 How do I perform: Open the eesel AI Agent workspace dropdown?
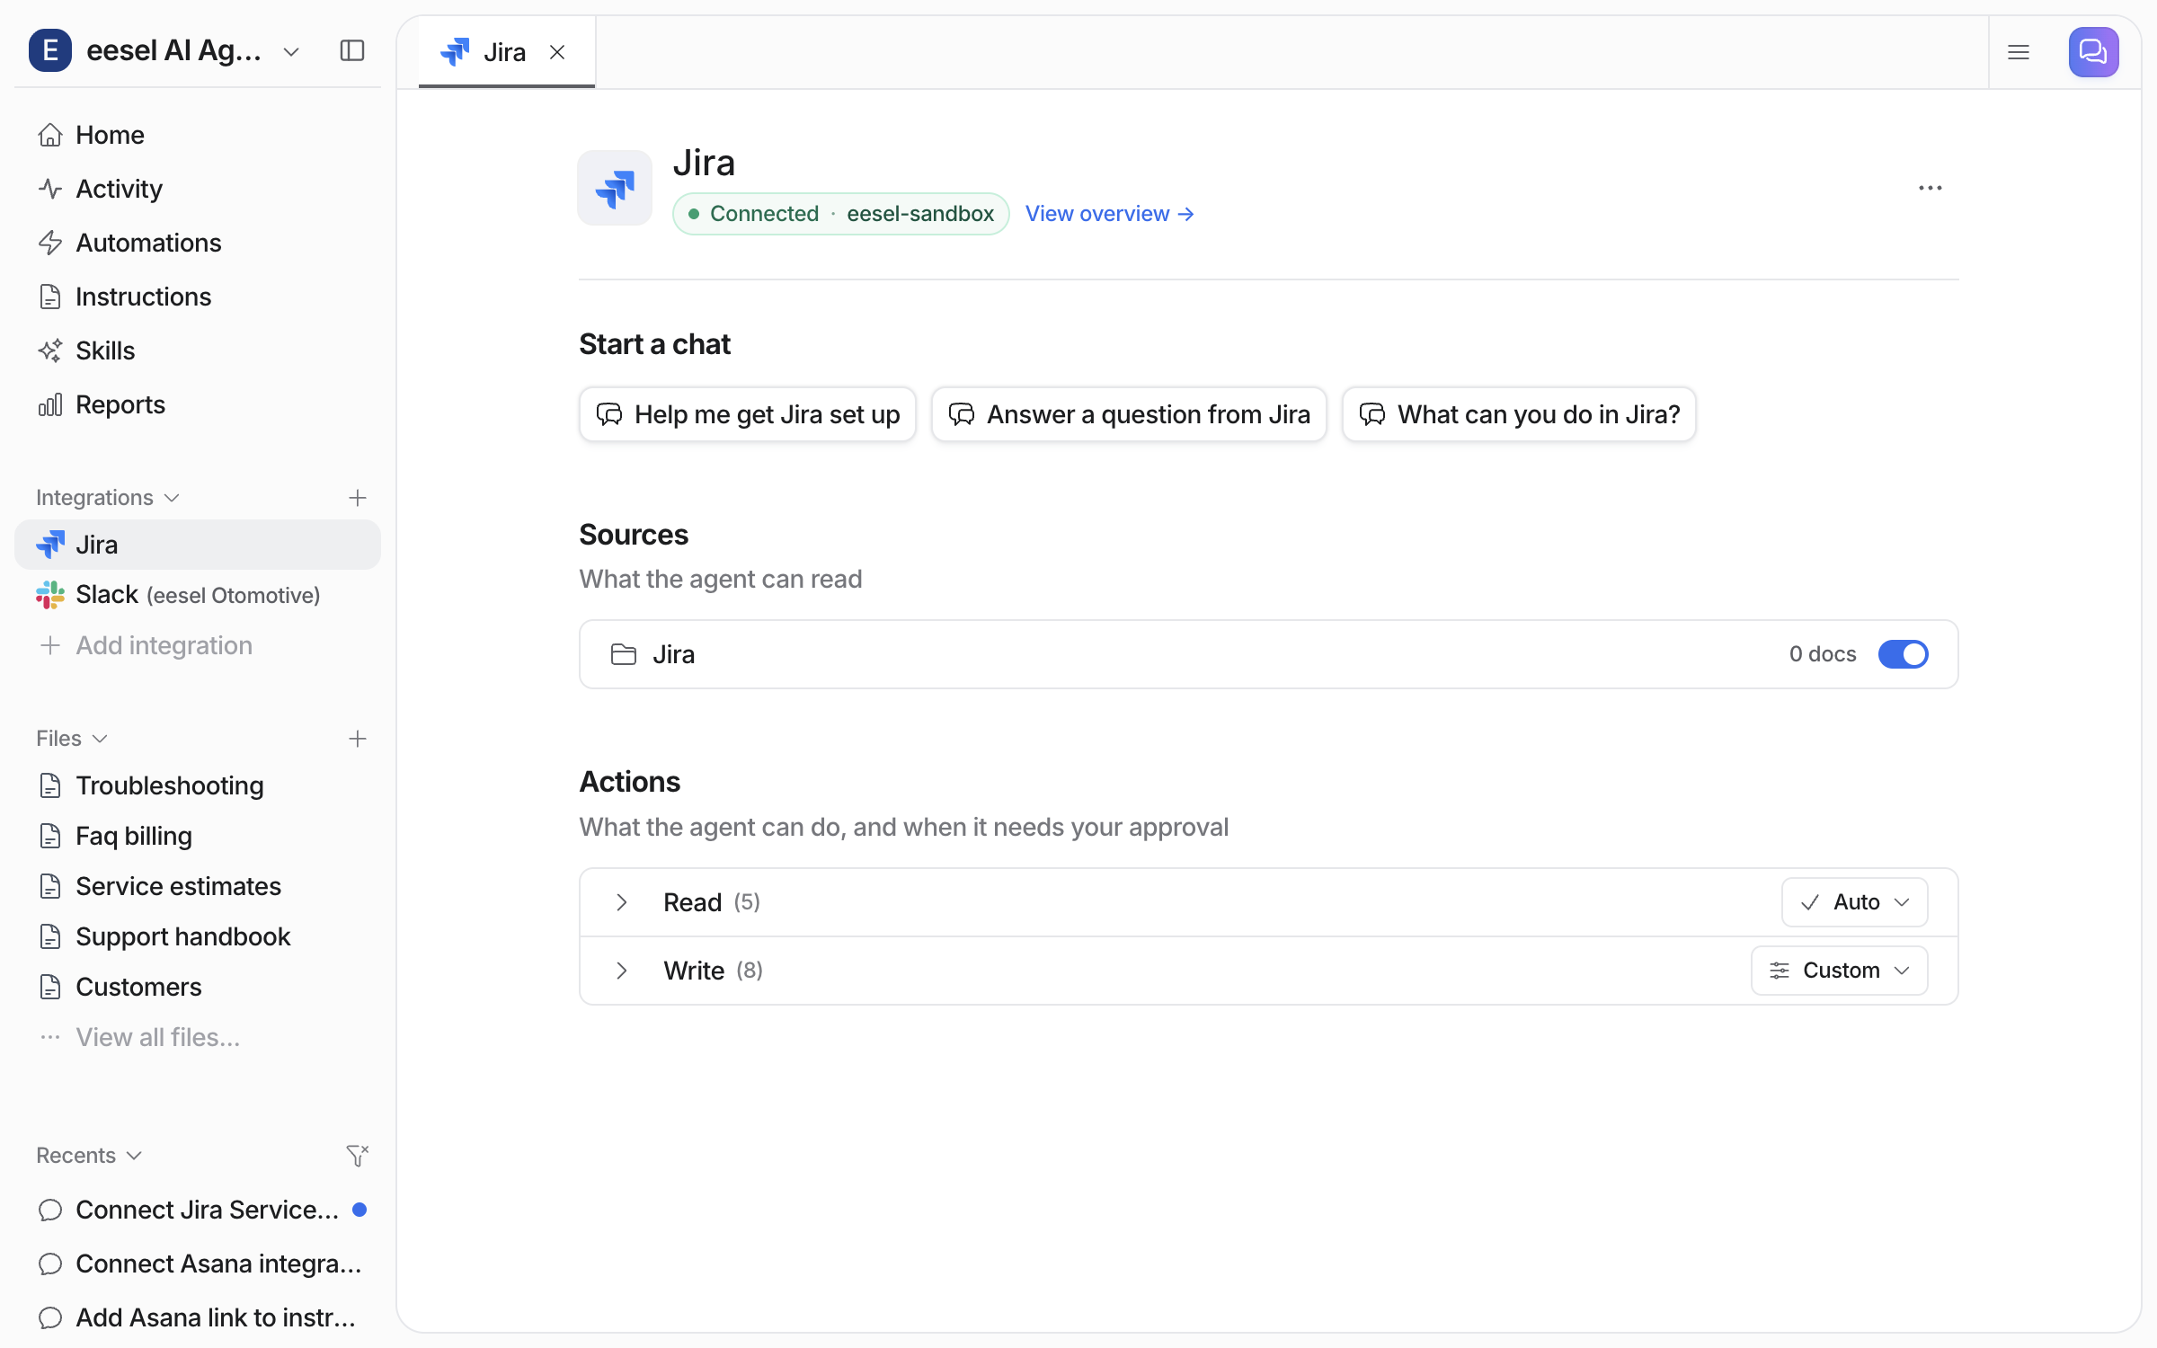[164, 50]
